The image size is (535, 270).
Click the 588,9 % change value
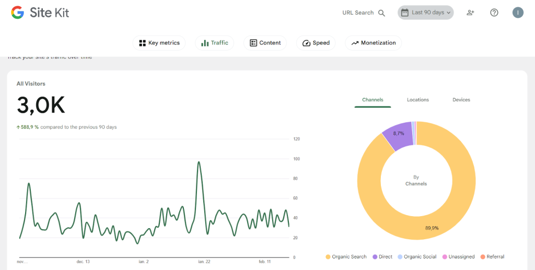(30, 127)
